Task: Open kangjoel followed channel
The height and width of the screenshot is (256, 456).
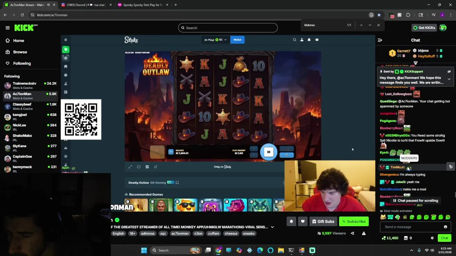Action: coord(30,117)
